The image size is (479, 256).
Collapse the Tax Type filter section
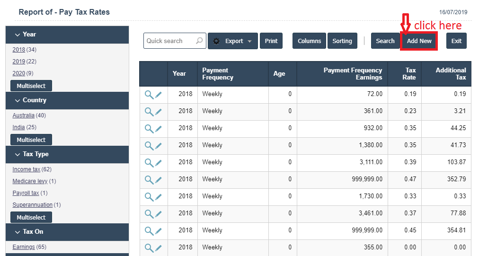[x=18, y=154]
